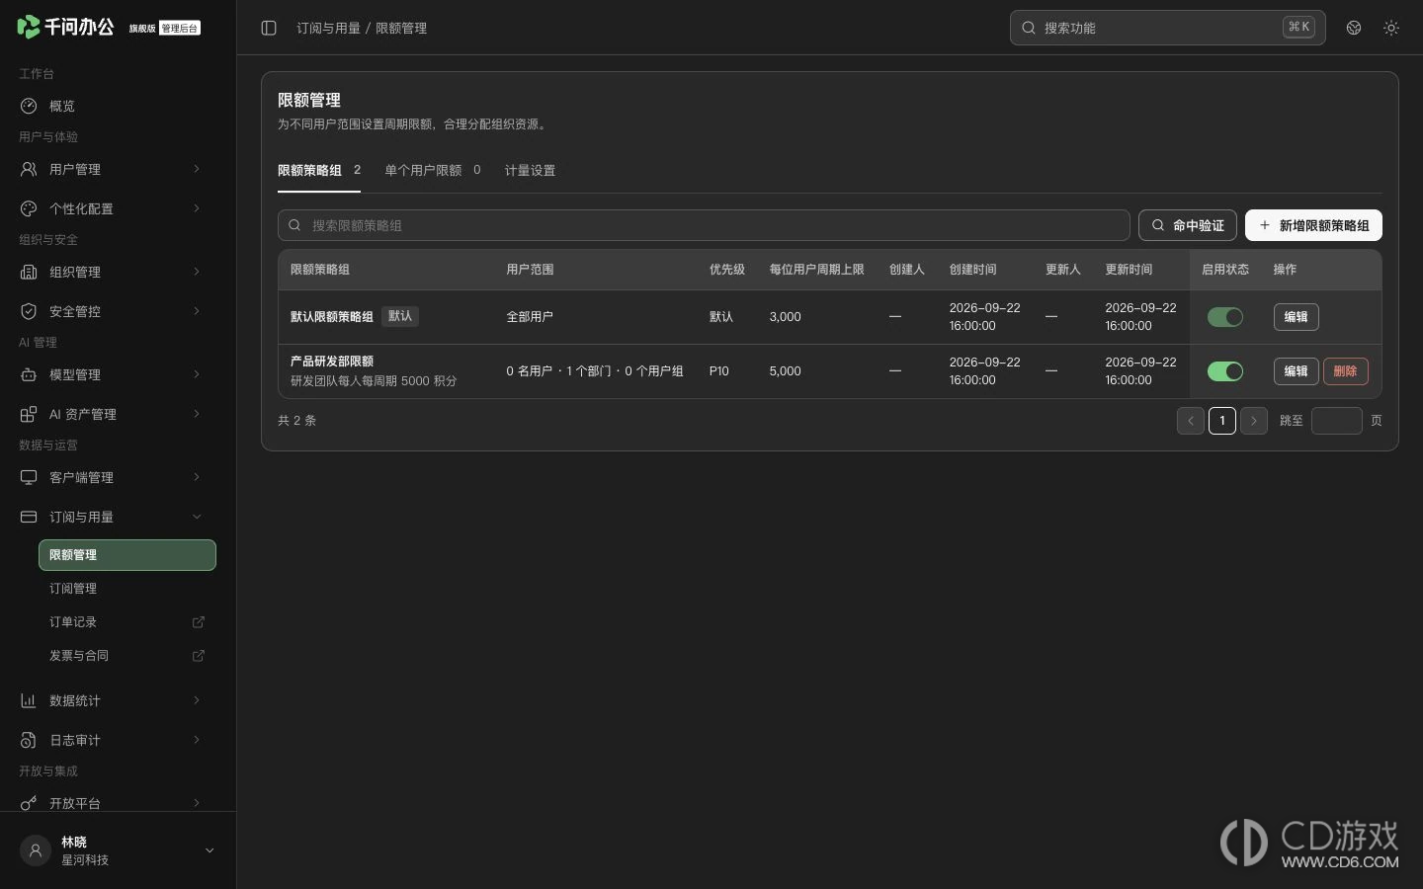1423x889 pixels.
Task: Switch to the 单个用户限额 tab
Action: pos(433,170)
